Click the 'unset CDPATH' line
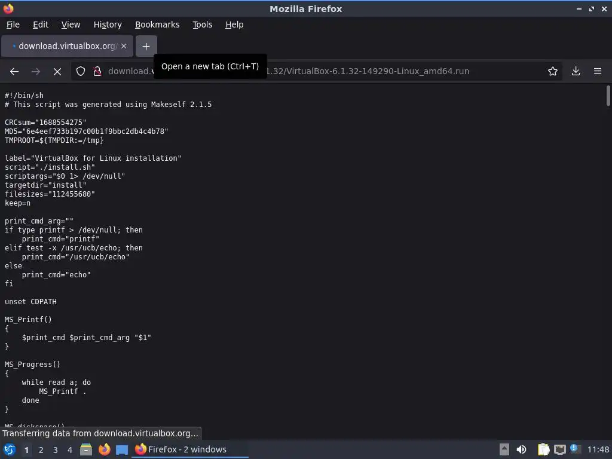Viewport: 612px width, 459px height. point(30,302)
